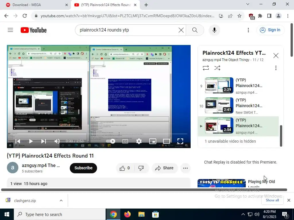294x220 pixels.
Task: Install app icon in address bar
Action: coord(221,16)
